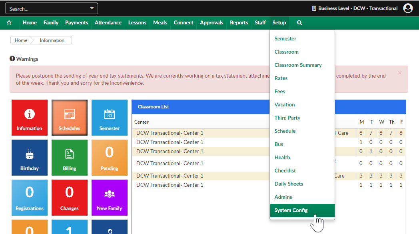
Task: Open the Home menu
Action: coord(30,23)
